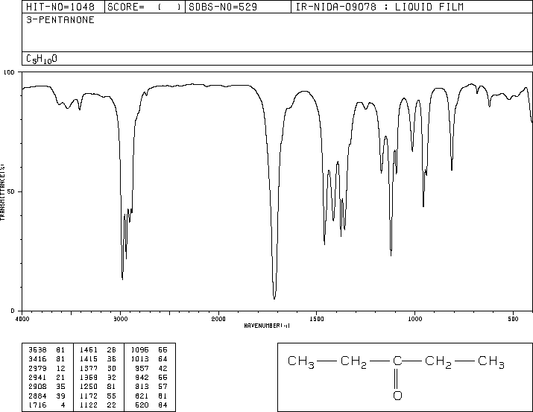Click the rightmost CH3 group in the structure
The image size is (533, 412).
tap(491, 362)
